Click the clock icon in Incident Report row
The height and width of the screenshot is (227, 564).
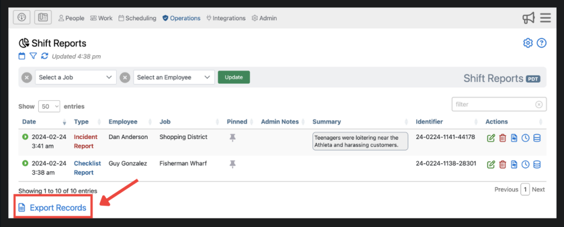[x=526, y=137]
